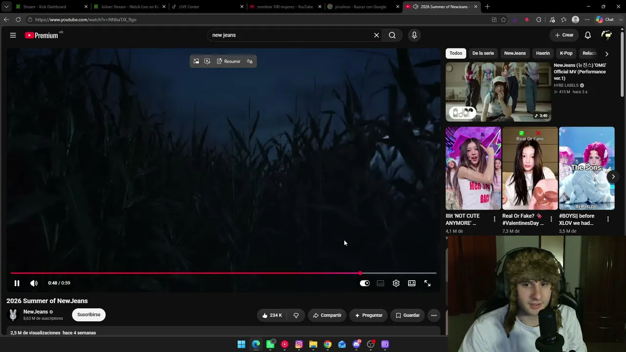Screen dimensions: 626x352
Task: Switch to theater mode view
Action: [412, 283]
